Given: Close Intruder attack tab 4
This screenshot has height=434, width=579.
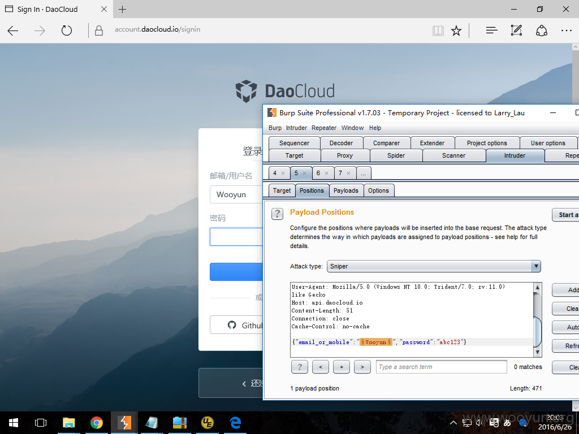Looking at the screenshot, I should coord(283,173).
